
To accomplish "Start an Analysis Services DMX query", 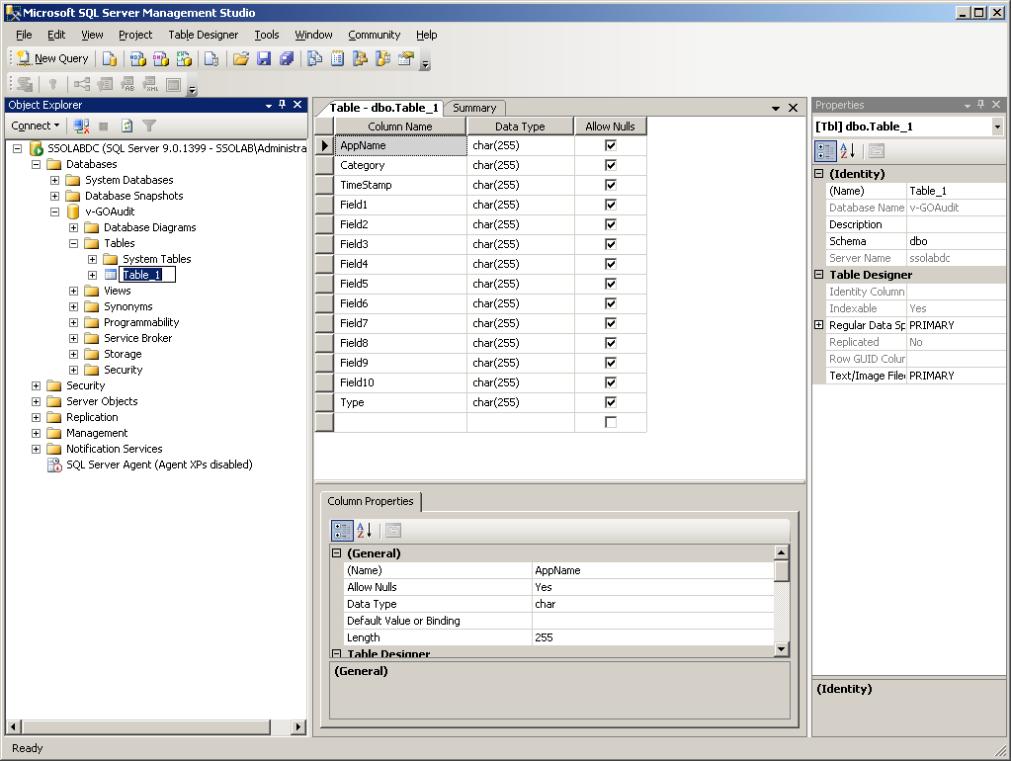I will pos(161,58).
